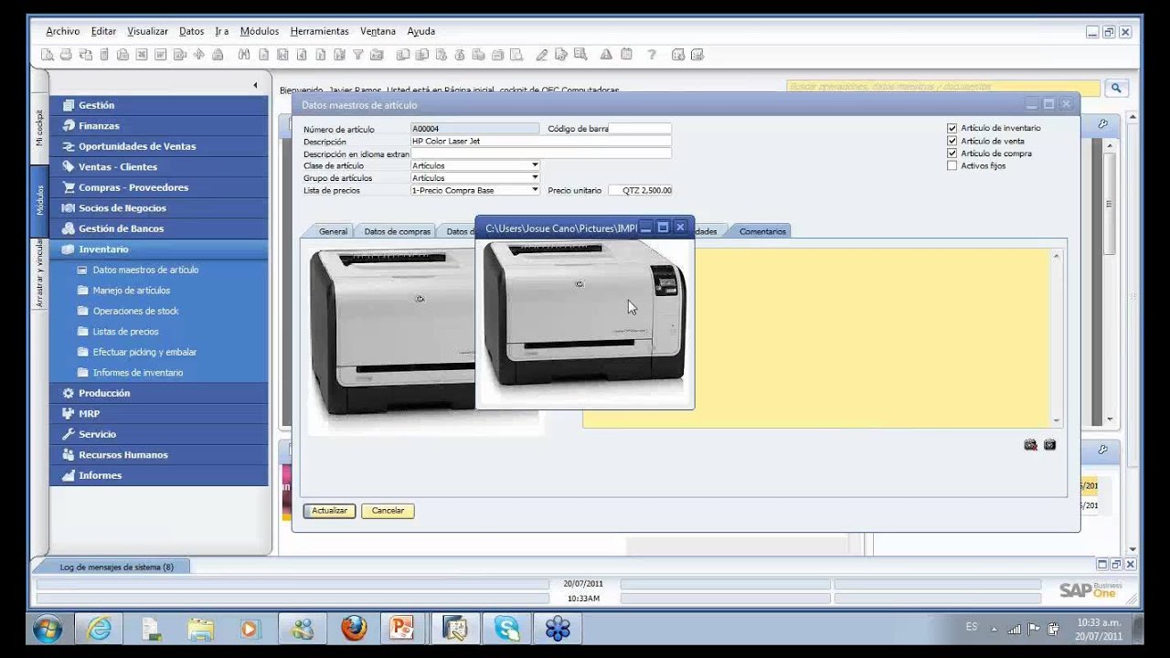Collapse the Inventario module
The height and width of the screenshot is (658, 1170).
[159, 249]
